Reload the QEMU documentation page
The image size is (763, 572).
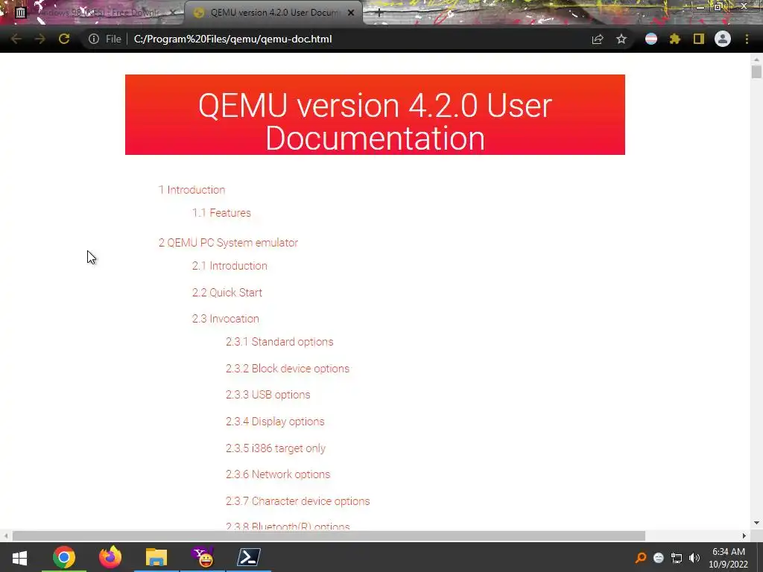[x=64, y=39]
